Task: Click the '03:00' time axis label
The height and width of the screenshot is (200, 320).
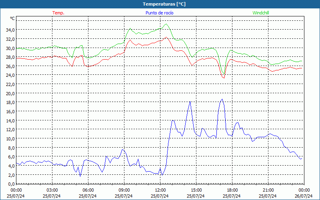Action: pos(52,190)
